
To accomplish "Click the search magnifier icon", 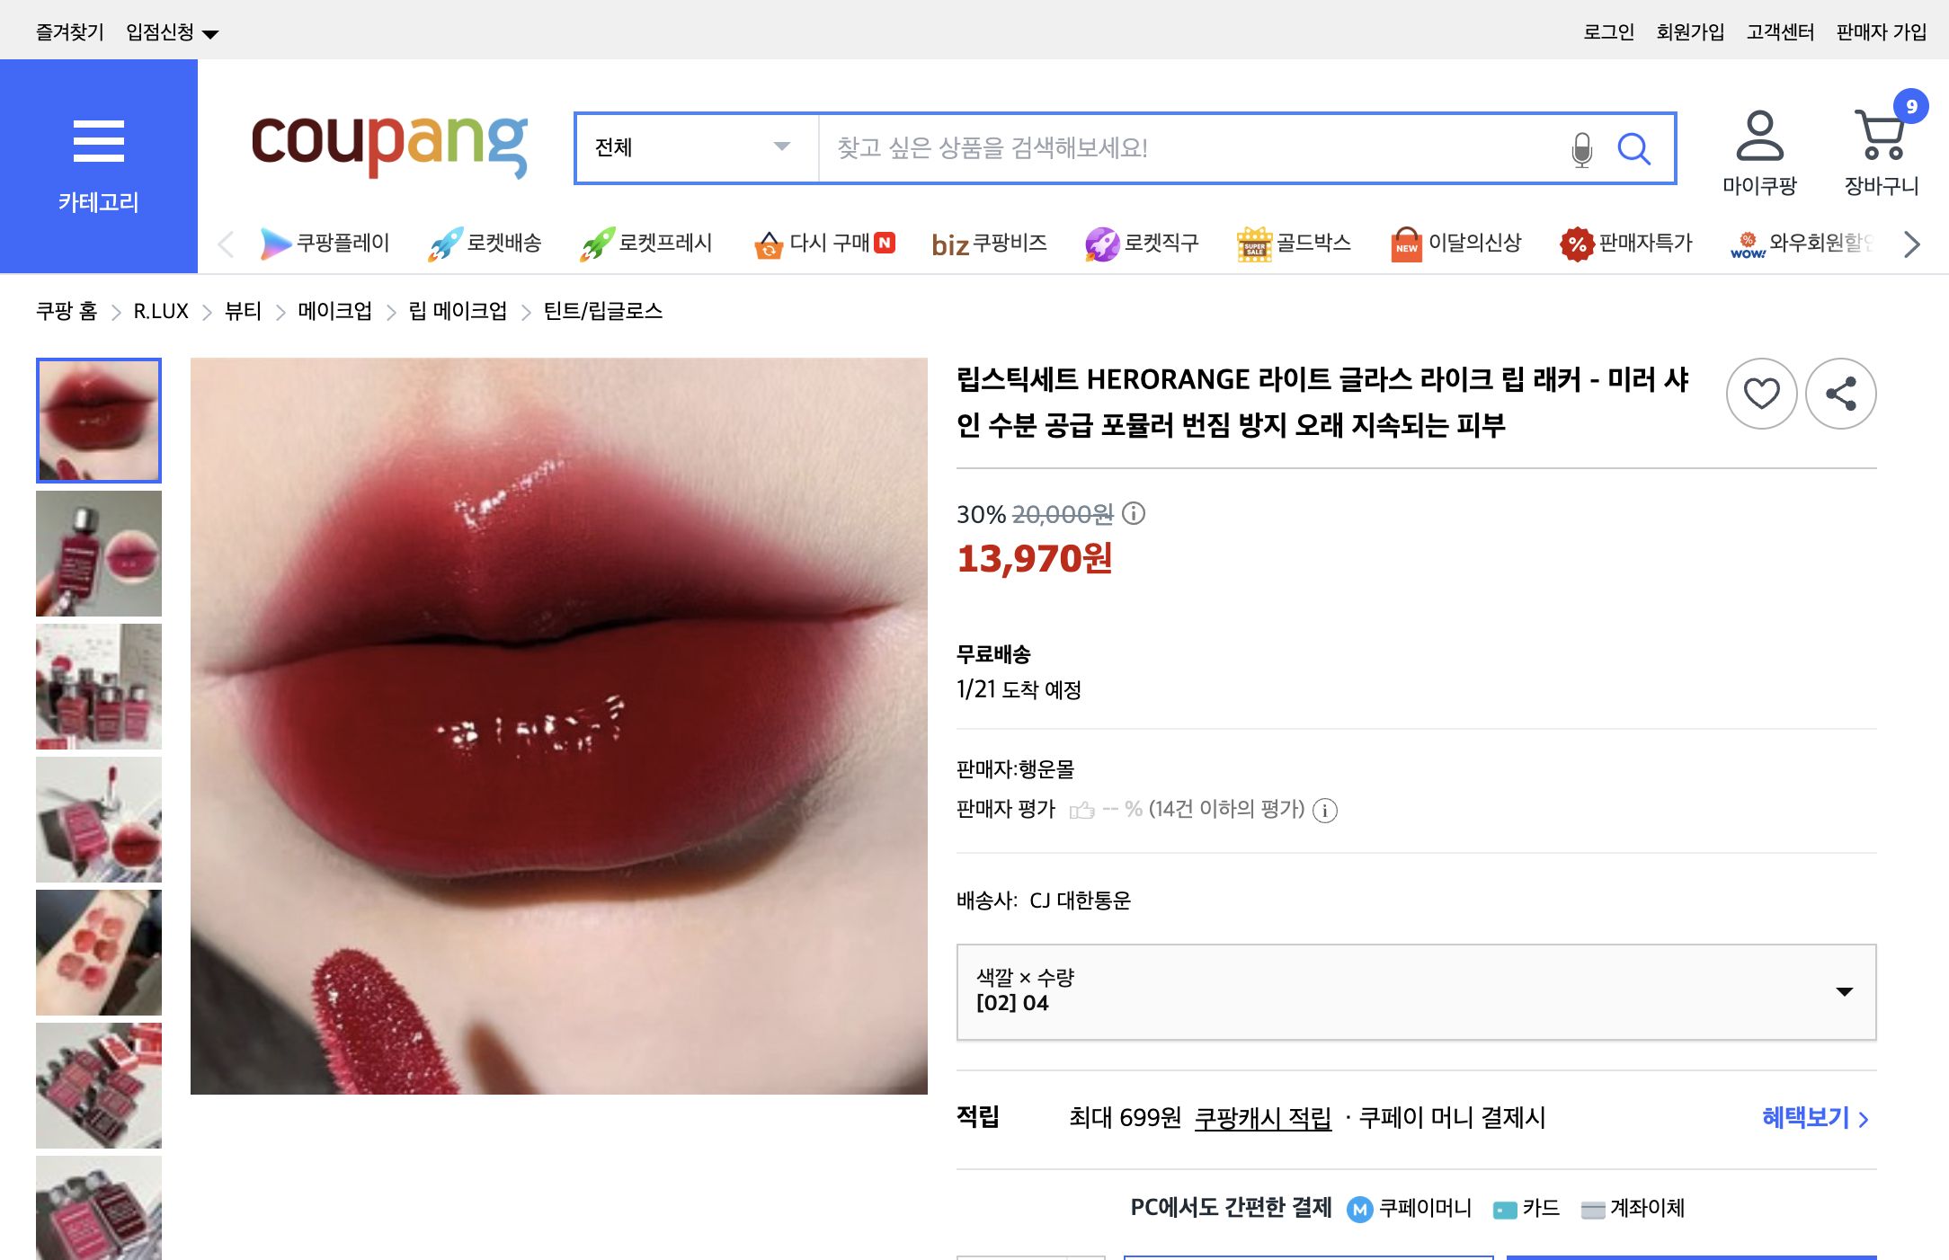I will (x=1635, y=149).
